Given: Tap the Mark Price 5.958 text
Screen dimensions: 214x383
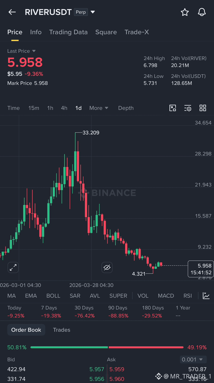Looking at the screenshot, I should tap(28, 83).
